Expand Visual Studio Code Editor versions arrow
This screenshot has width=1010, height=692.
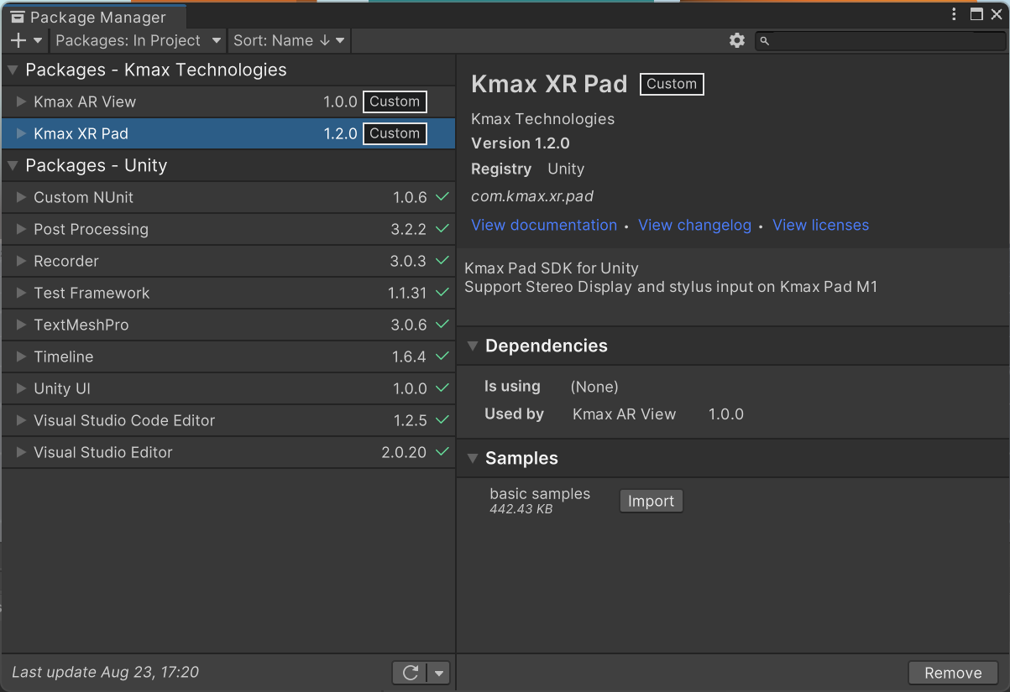tap(22, 420)
